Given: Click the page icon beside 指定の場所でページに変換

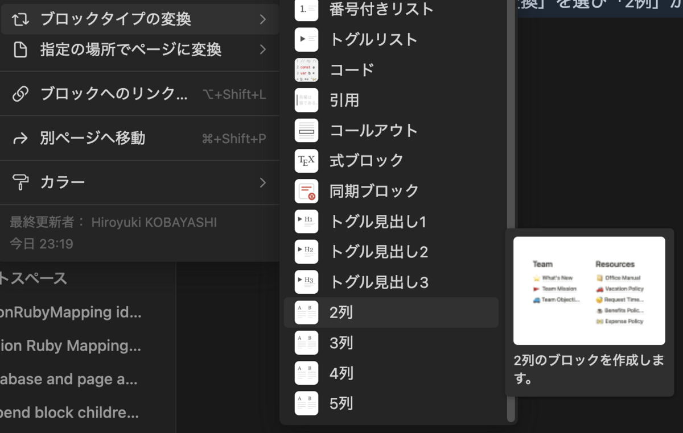Looking at the screenshot, I should (20, 50).
